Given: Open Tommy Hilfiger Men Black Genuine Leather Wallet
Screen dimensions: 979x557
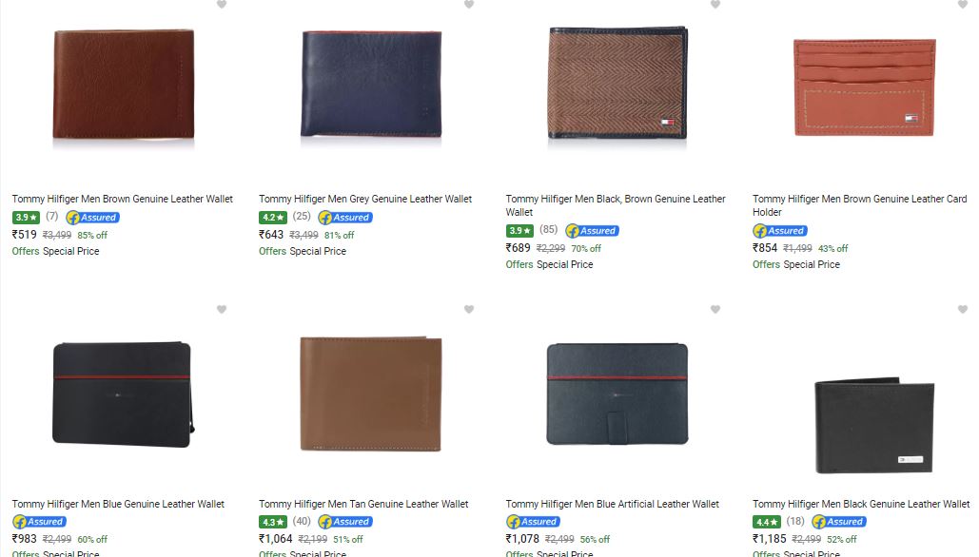Looking at the screenshot, I should click(x=860, y=505).
